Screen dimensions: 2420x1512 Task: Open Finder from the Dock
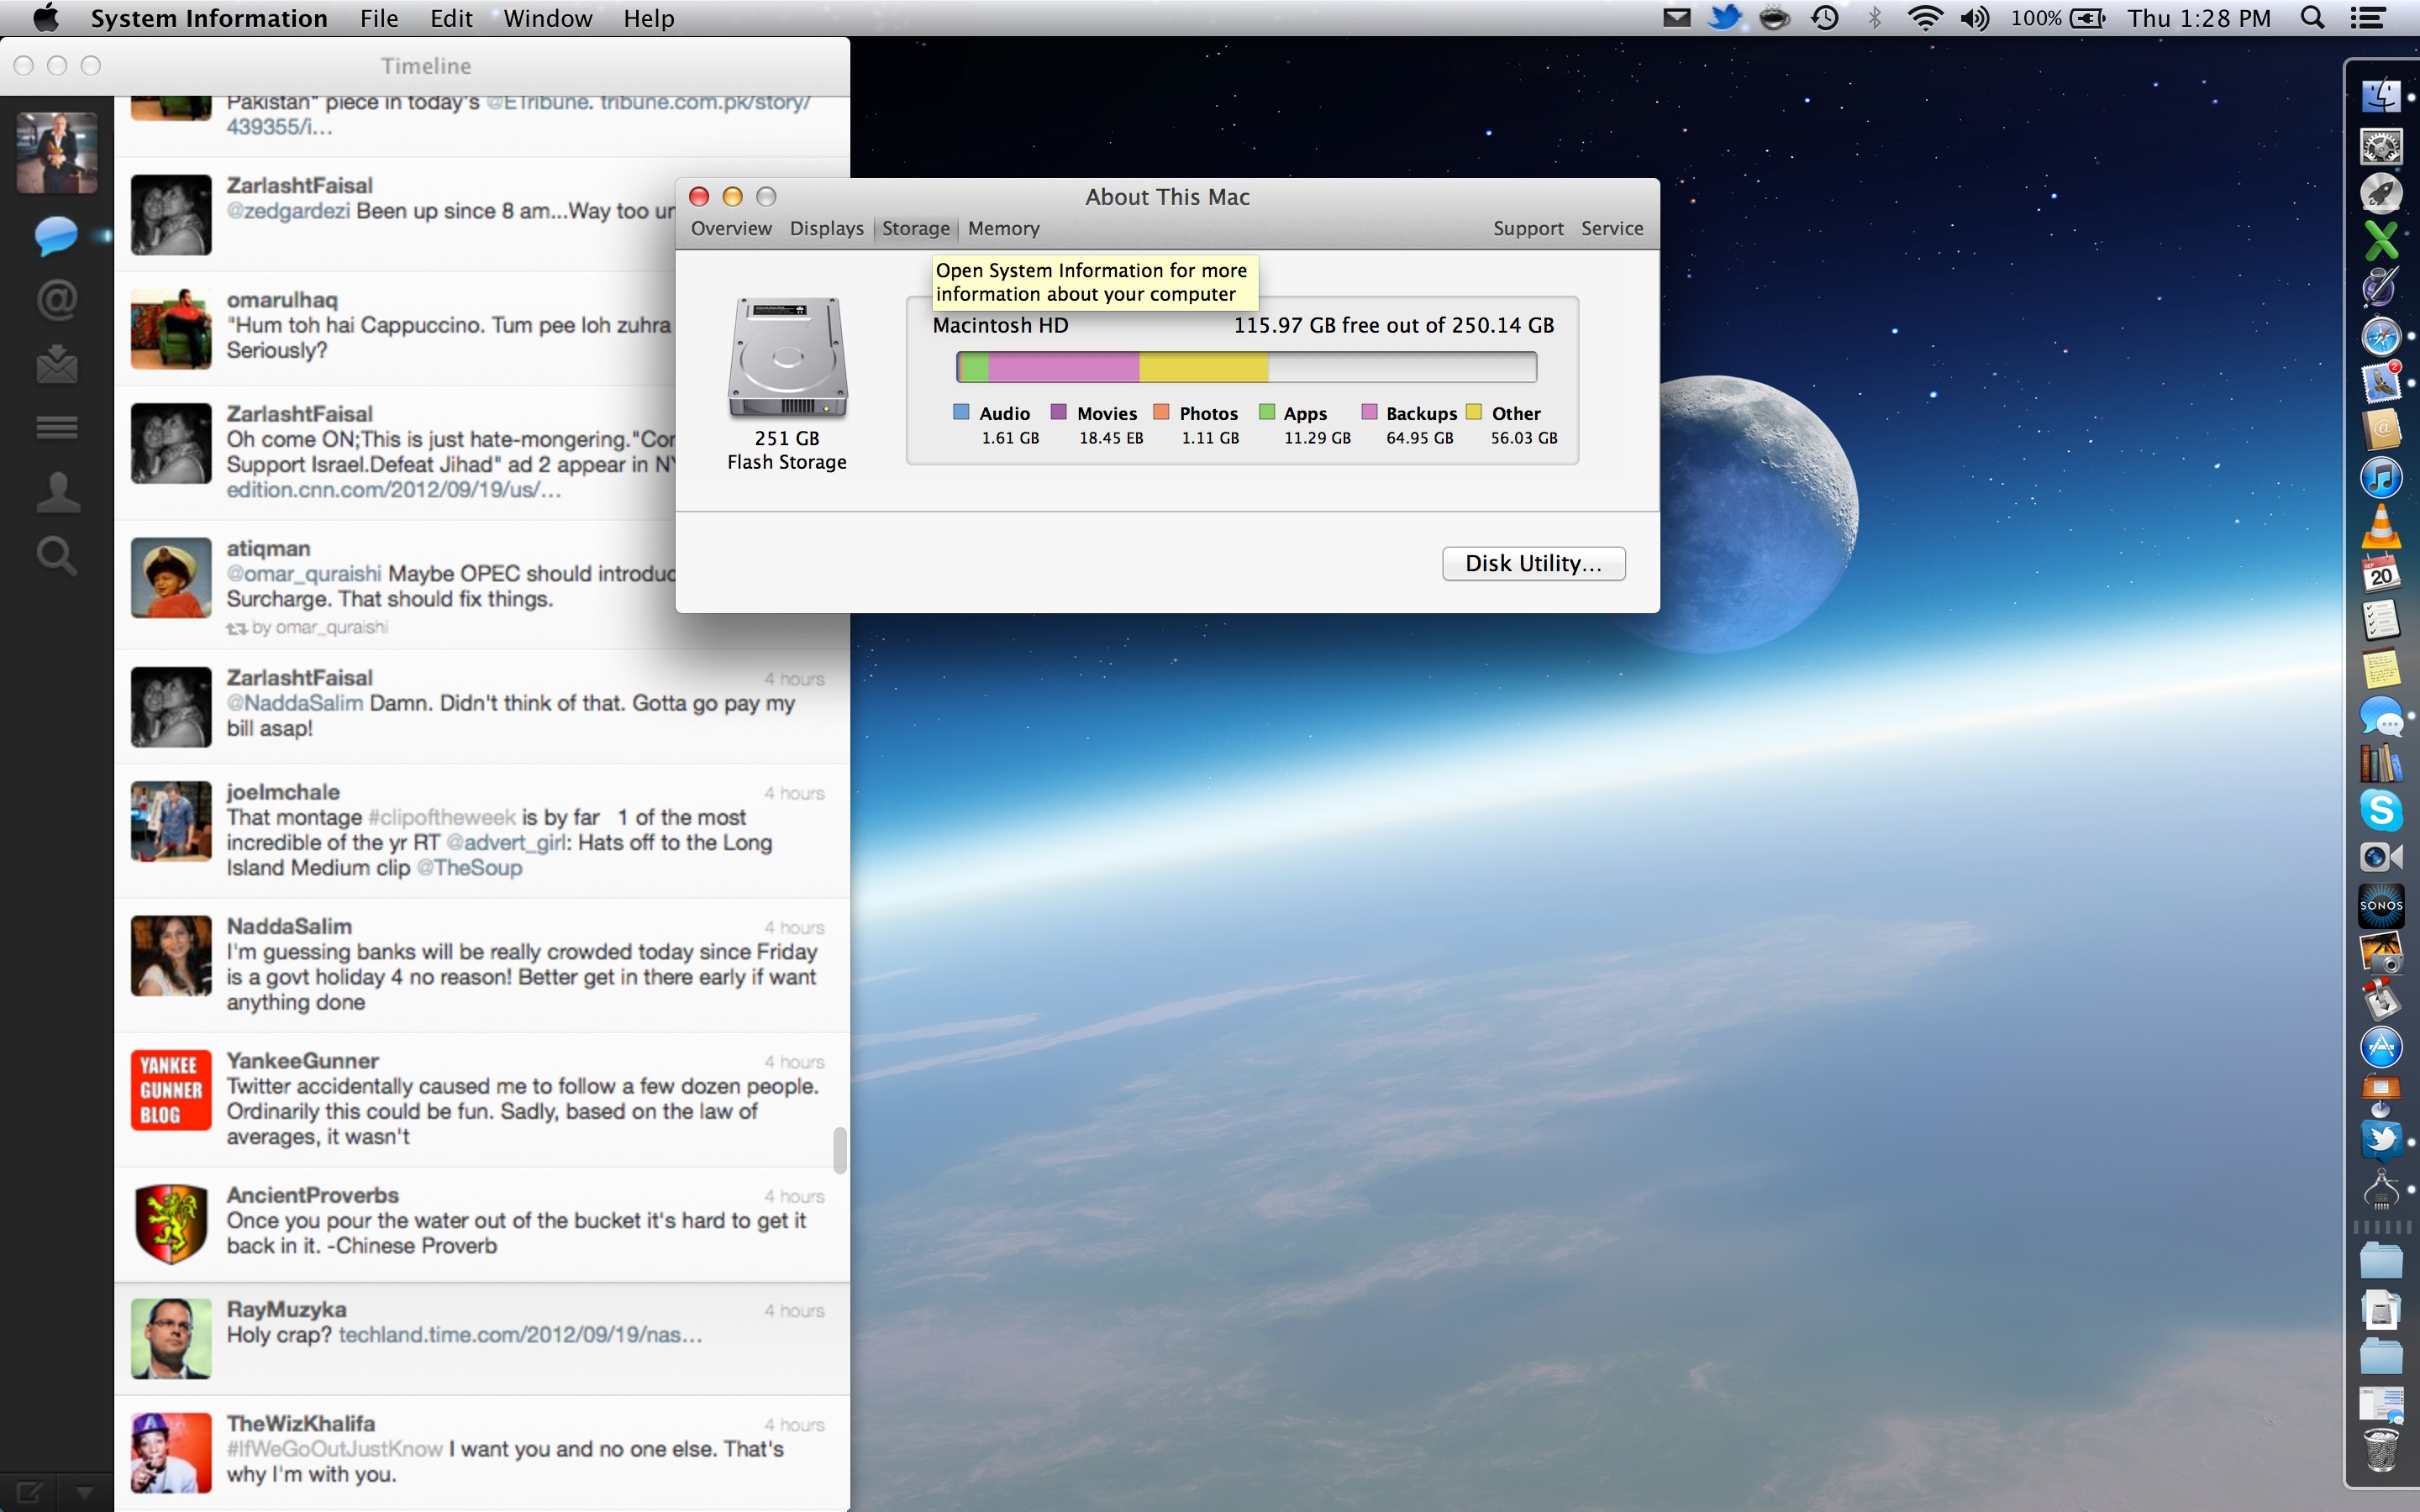2380,98
